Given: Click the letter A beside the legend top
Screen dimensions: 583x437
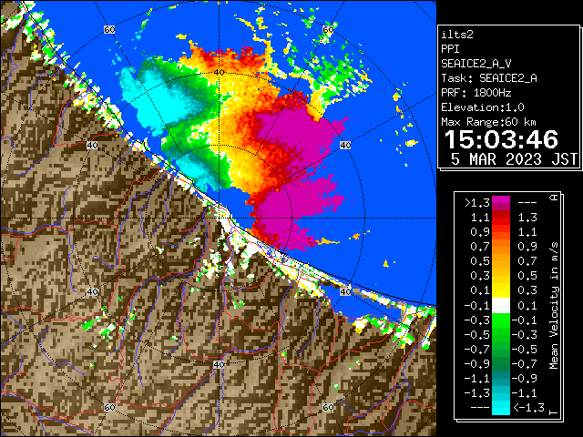Looking at the screenshot, I should coord(554,198).
